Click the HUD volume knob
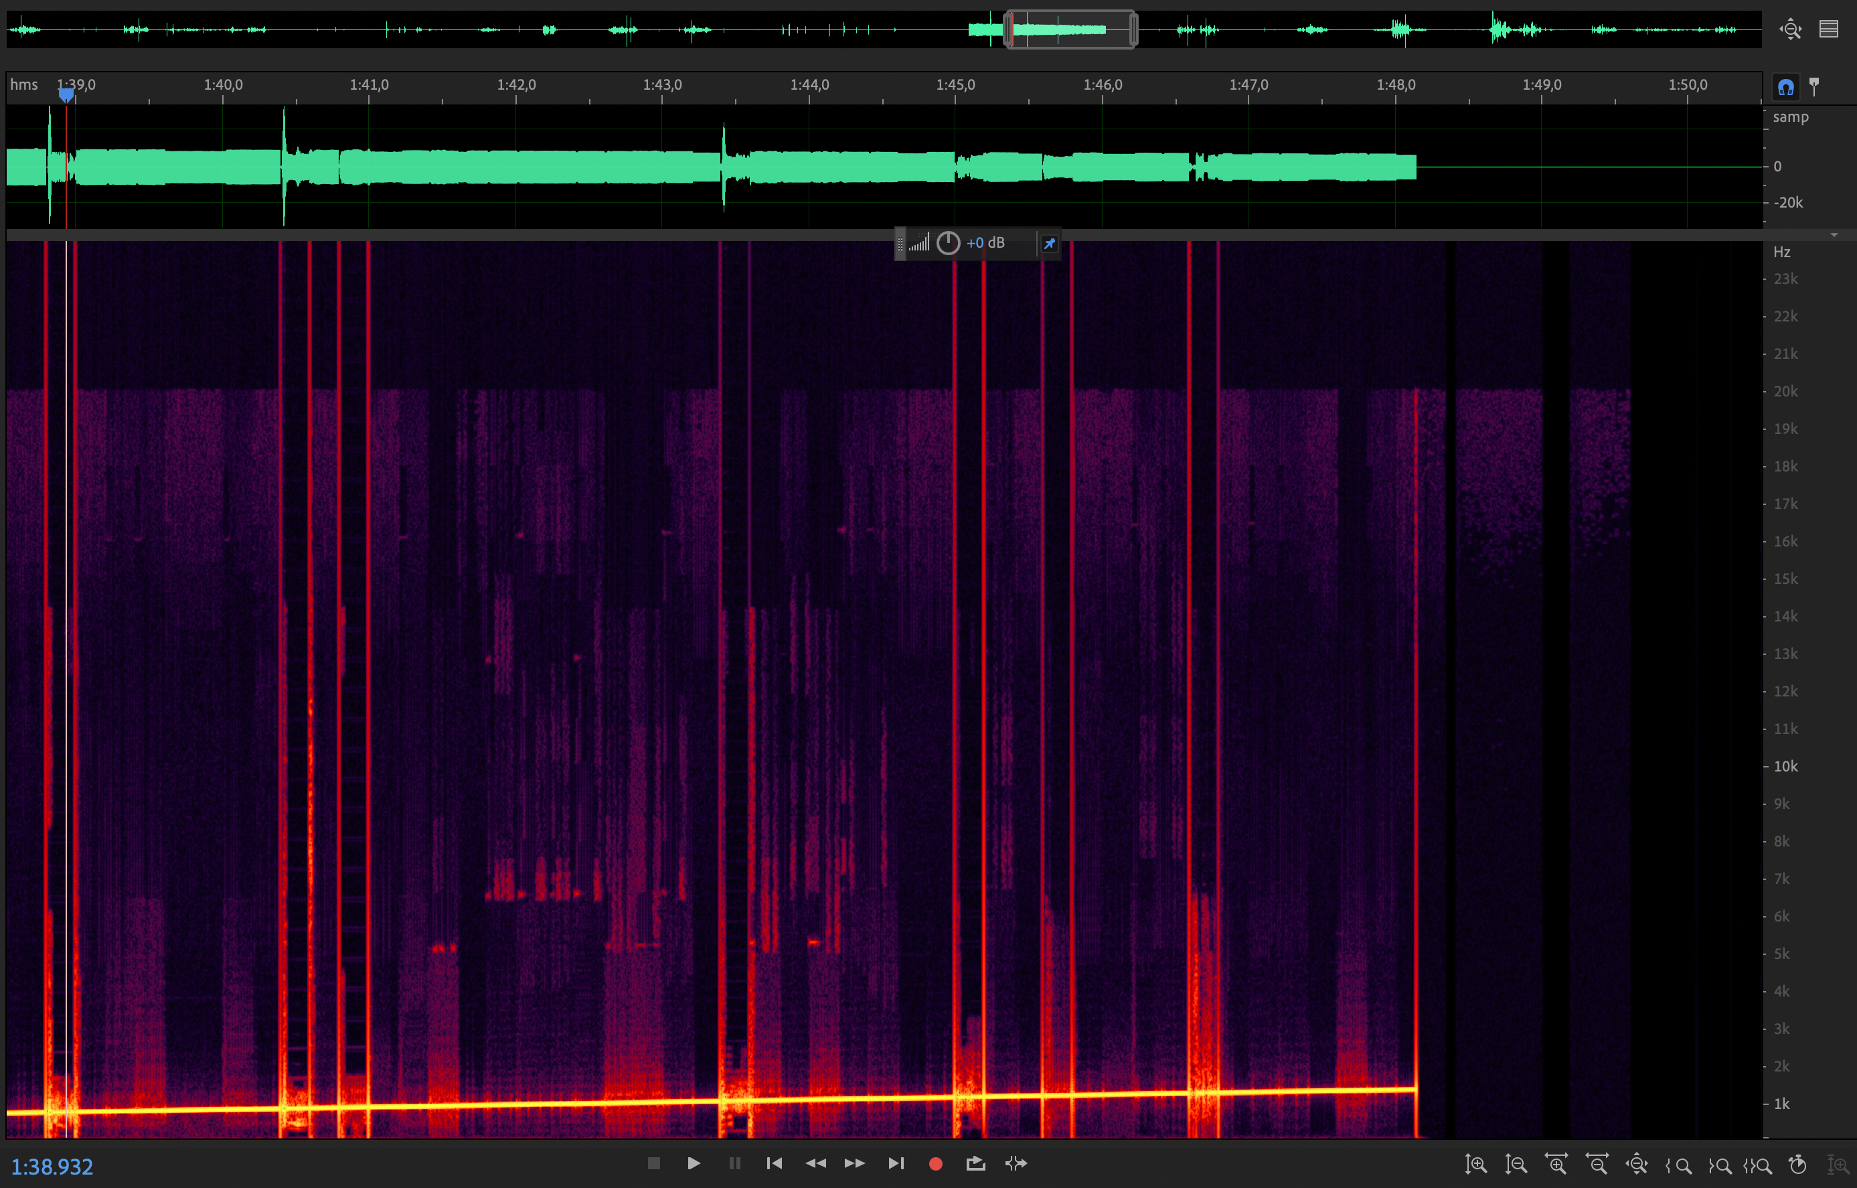Screen dimensions: 1857x1188 [x=948, y=243]
